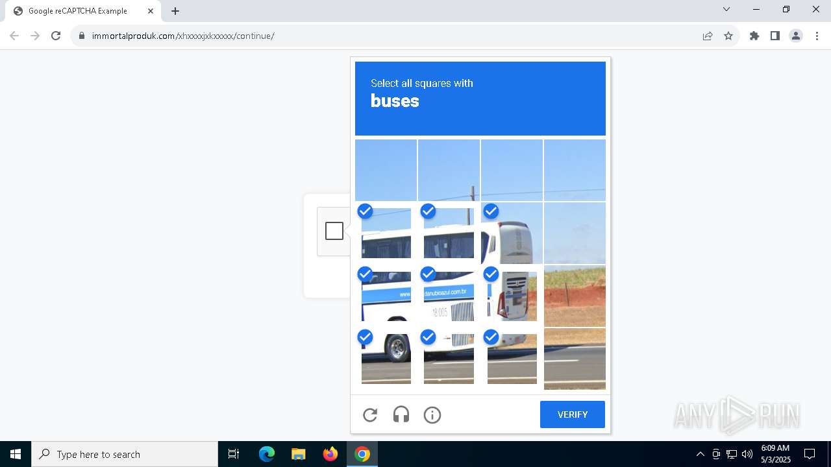Viewport: 831px width, 467px height.
Task: Open a new browser tab
Action: [175, 11]
